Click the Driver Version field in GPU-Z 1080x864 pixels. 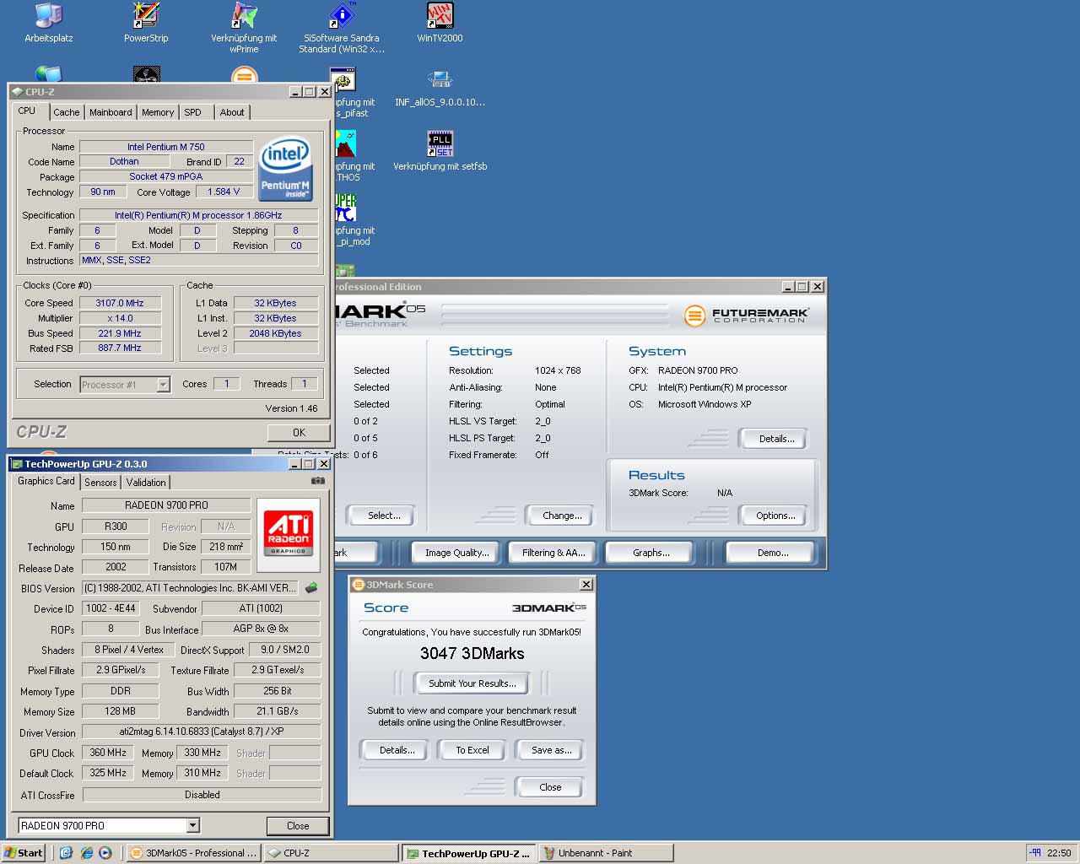click(202, 732)
